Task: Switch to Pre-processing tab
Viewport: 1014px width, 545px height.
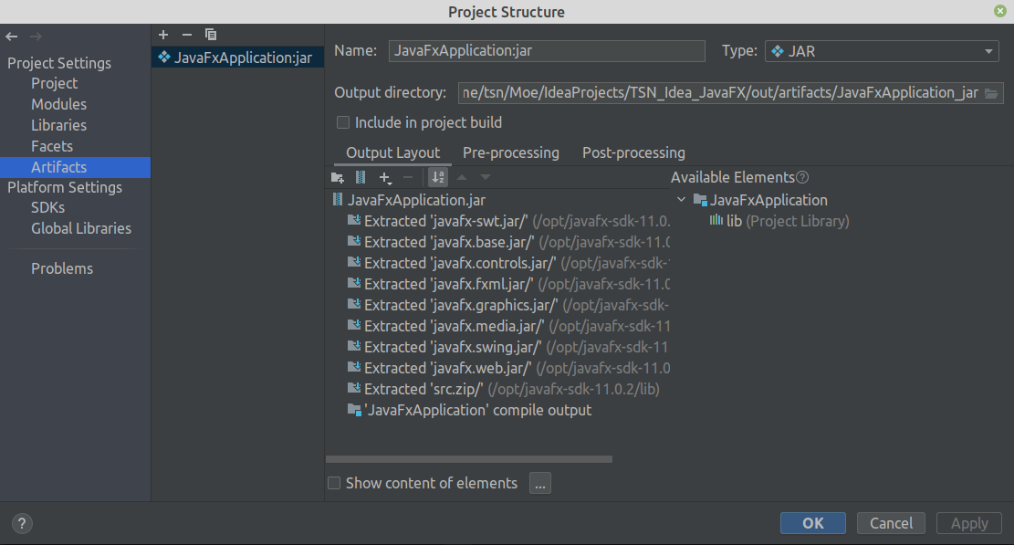Action: (511, 152)
